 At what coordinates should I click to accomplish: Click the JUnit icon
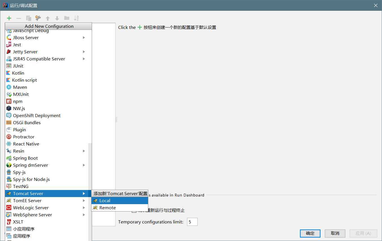tap(9, 66)
